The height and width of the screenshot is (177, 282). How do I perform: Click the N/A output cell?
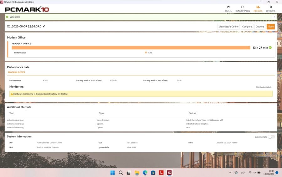point(188,128)
